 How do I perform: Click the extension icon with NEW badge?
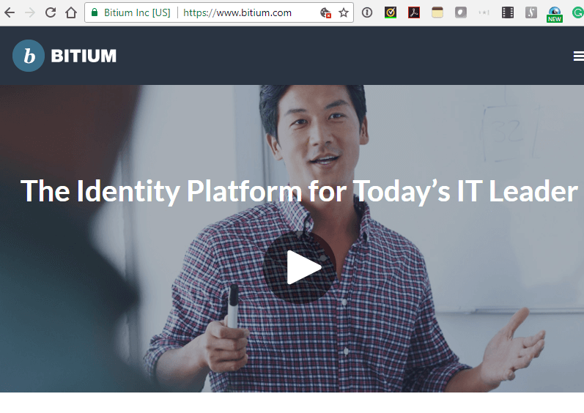click(555, 14)
